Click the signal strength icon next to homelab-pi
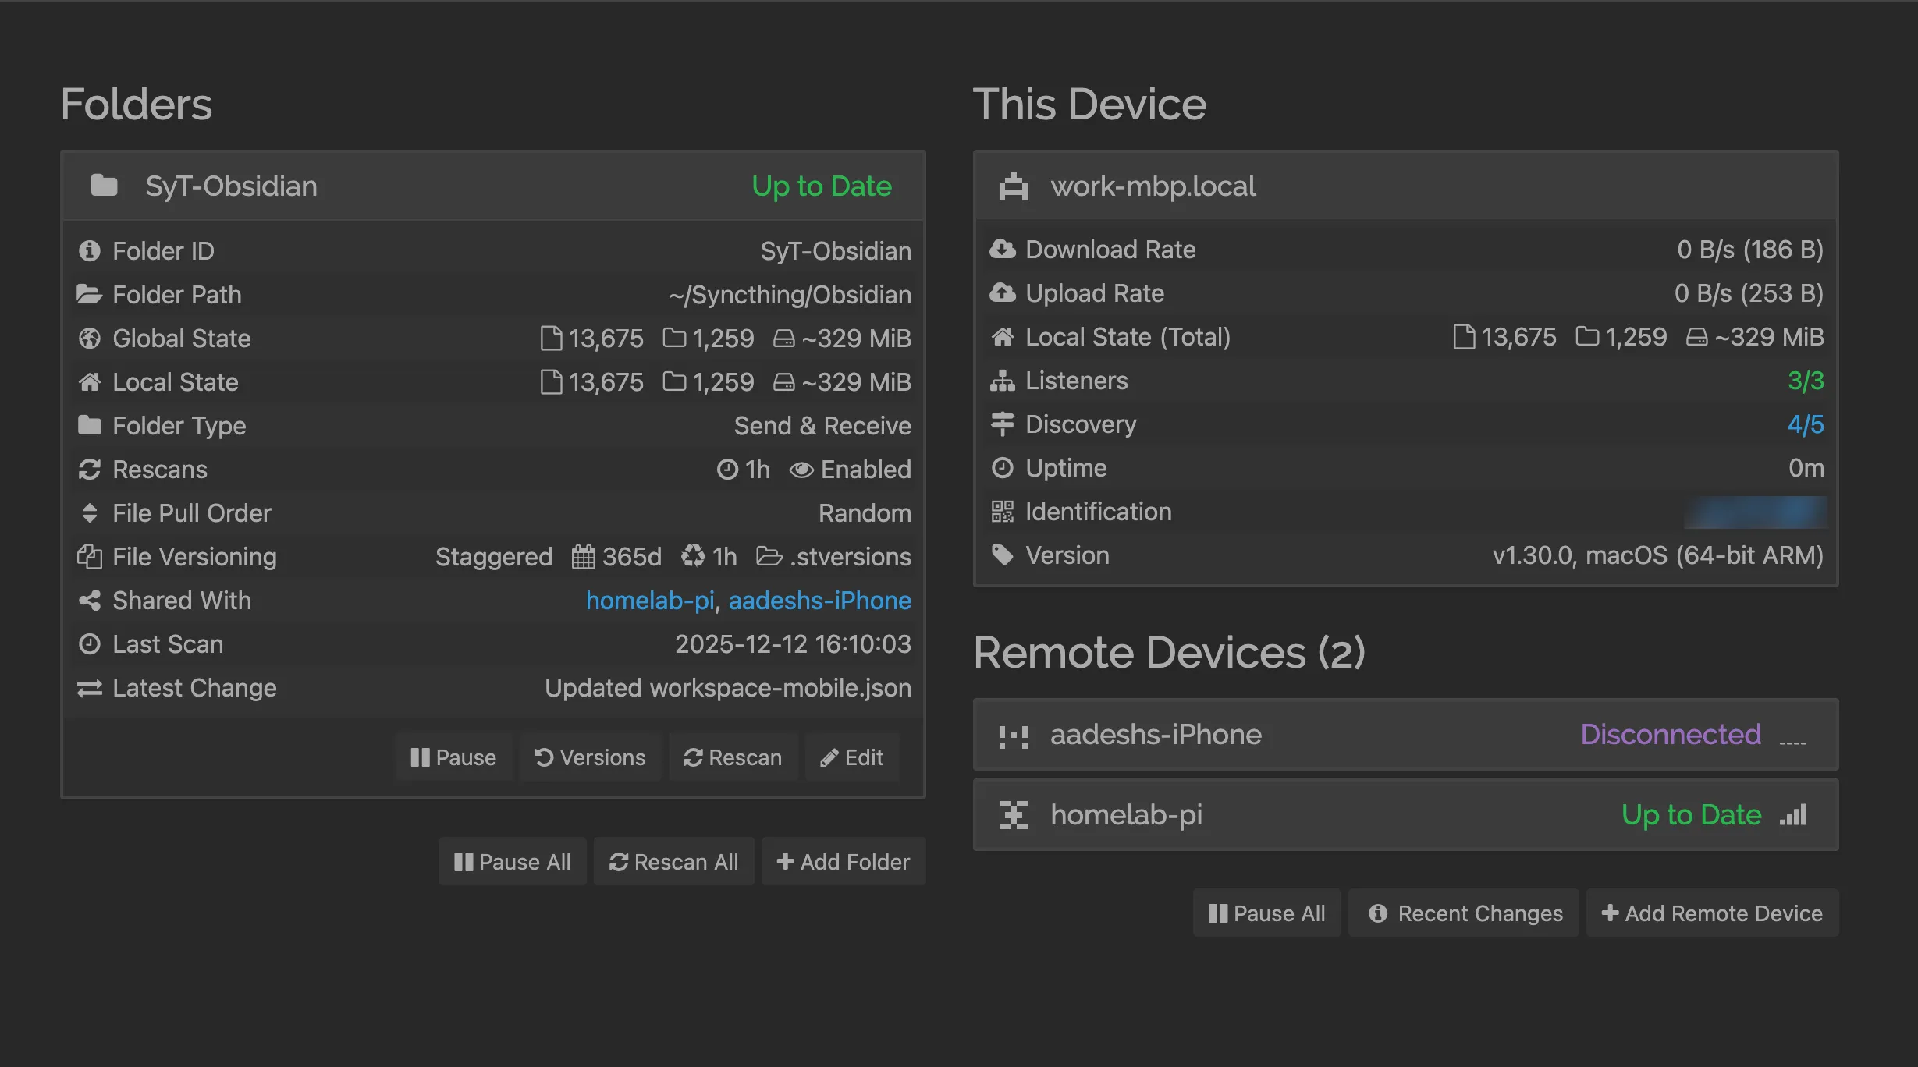This screenshot has height=1067, width=1918. pyautogui.click(x=1793, y=814)
